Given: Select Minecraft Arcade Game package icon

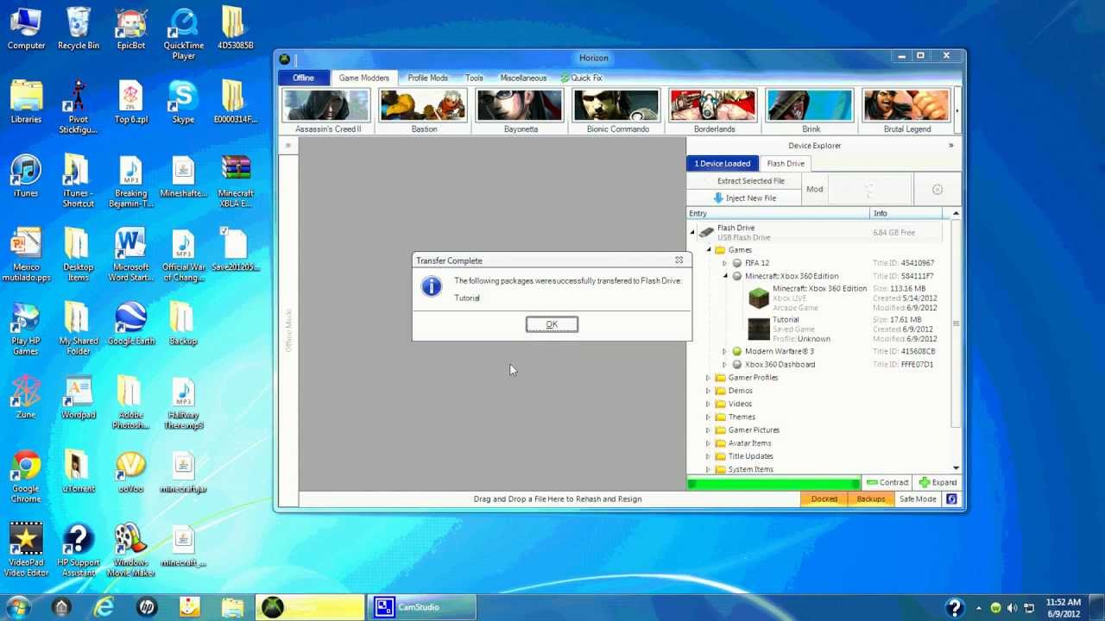Looking at the screenshot, I should click(x=758, y=298).
